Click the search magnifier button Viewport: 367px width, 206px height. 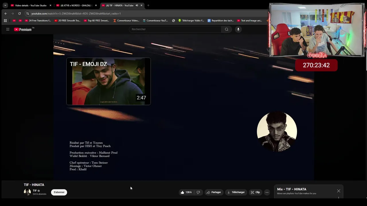[x=227, y=29]
